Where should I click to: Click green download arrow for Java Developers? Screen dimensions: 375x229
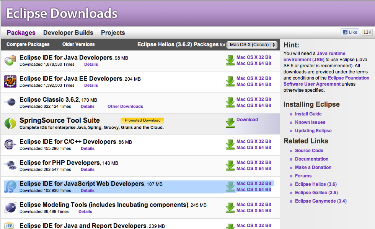(230, 60)
